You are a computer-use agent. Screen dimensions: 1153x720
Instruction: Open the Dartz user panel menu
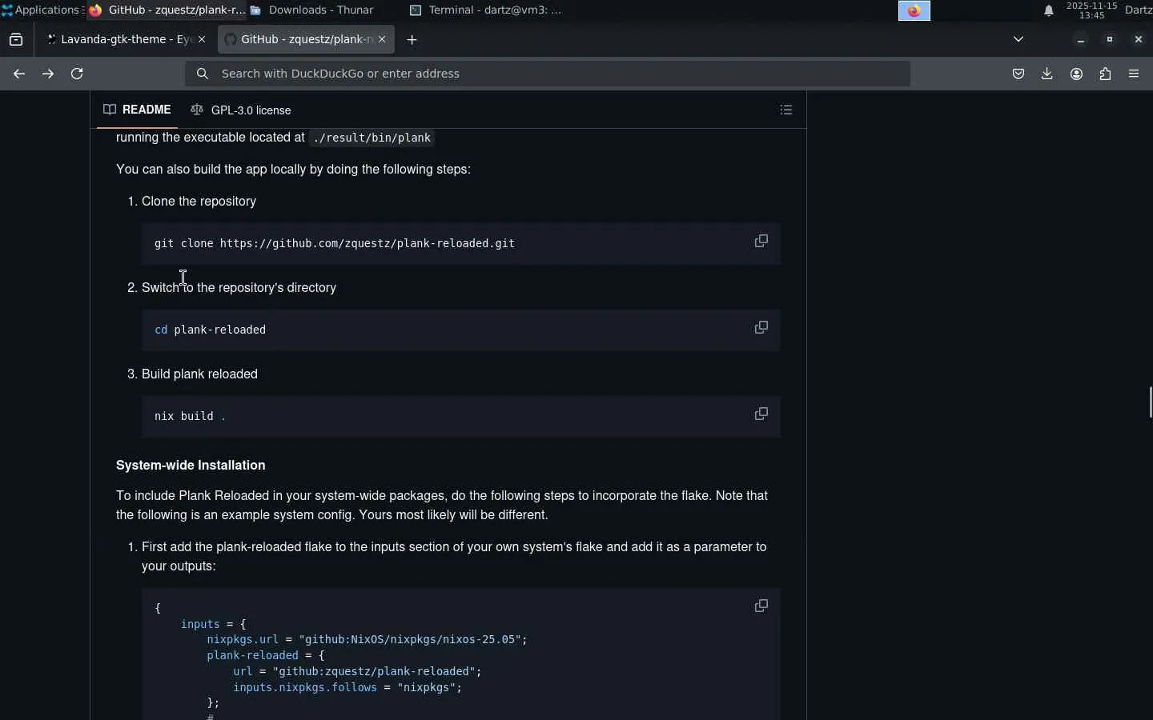(x=1138, y=10)
